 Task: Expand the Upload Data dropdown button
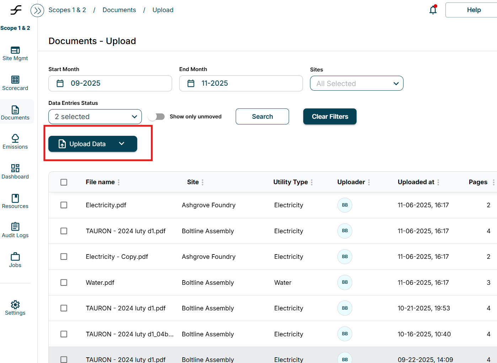click(x=122, y=144)
